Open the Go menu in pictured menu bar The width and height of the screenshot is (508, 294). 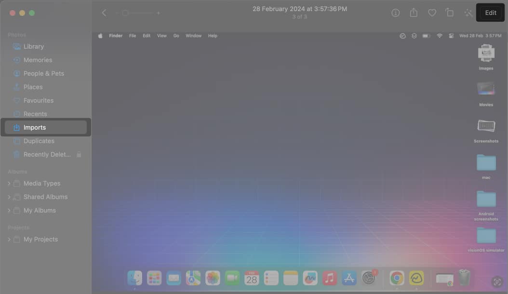point(176,36)
